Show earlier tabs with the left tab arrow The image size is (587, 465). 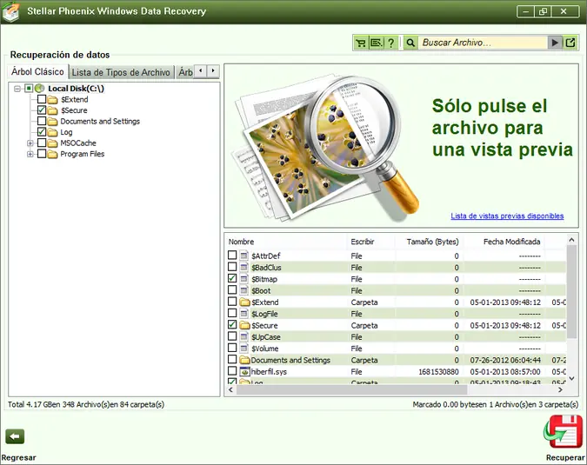201,70
